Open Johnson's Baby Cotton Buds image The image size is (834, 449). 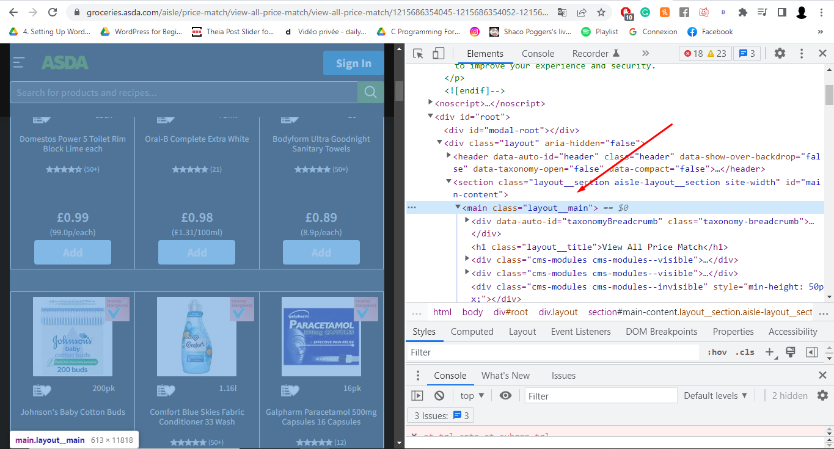click(x=73, y=337)
